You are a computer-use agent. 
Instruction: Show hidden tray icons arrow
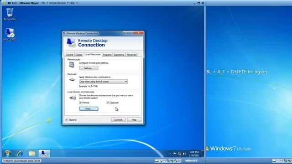(170, 154)
